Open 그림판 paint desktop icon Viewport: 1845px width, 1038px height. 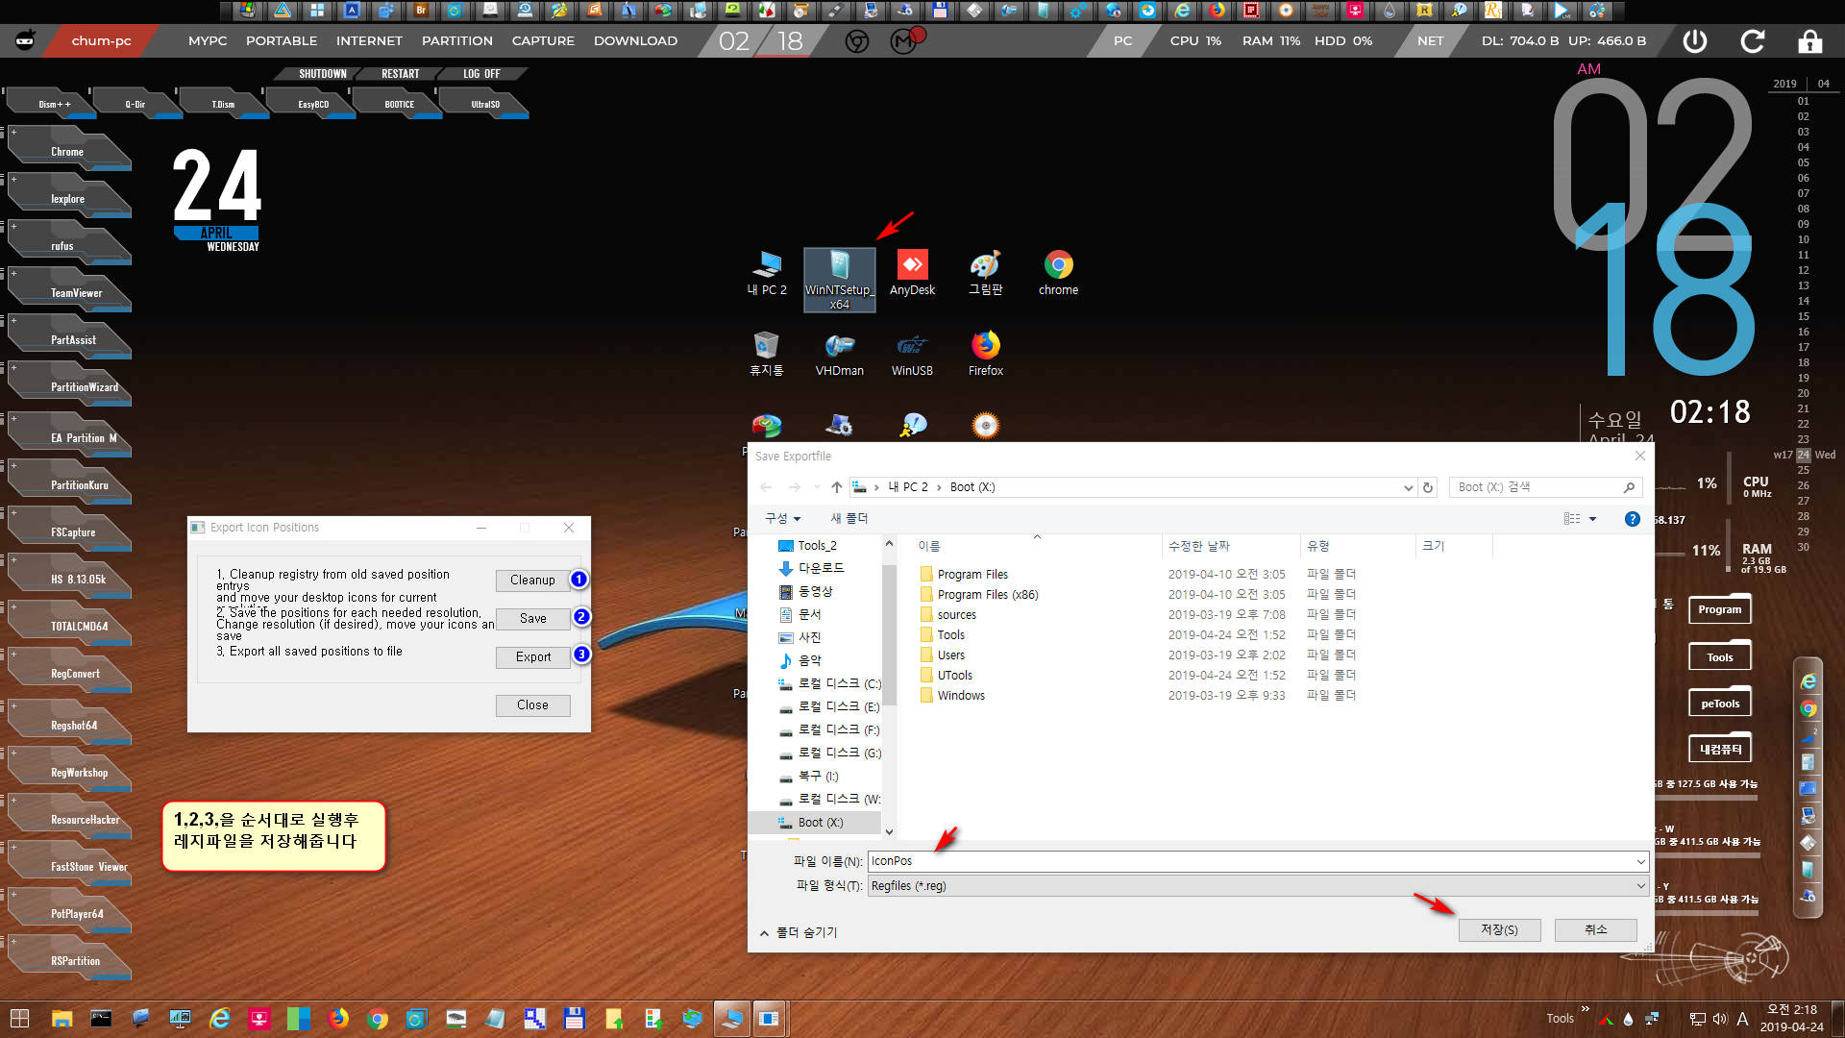pyautogui.click(x=985, y=273)
